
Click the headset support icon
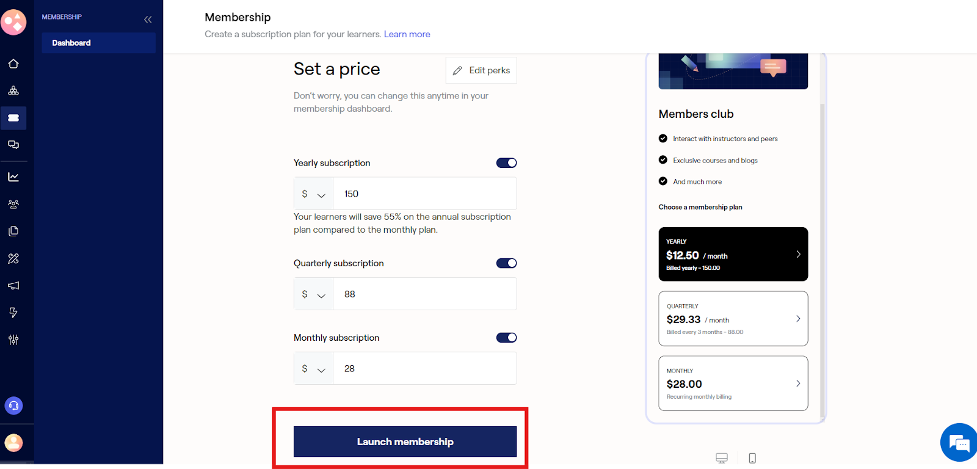pos(13,405)
